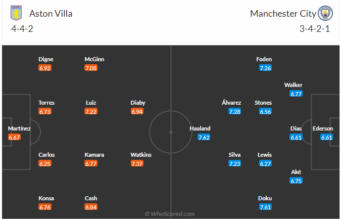Click Silva's 7.23 rating badge
The image size is (340, 219).
(234, 163)
